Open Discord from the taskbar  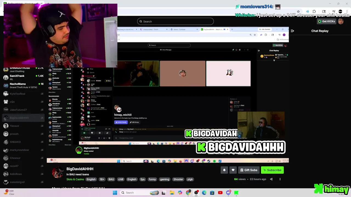(x=228, y=193)
